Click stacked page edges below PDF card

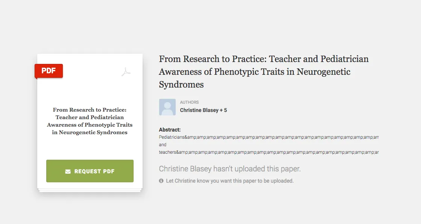[90, 190]
